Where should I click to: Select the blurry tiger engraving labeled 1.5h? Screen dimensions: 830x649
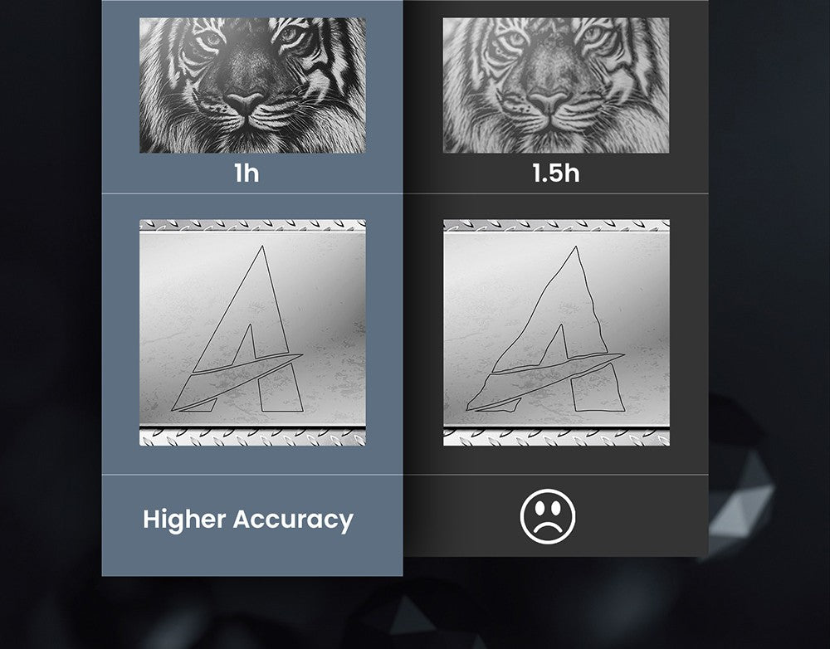[x=556, y=85]
